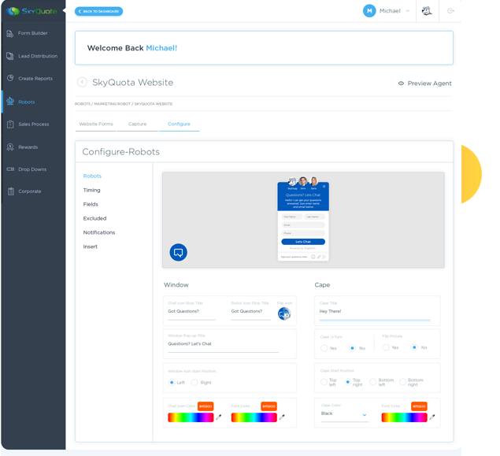Image resolution: width=500 pixels, height=456 pixels.
Task: Click the blue chat bubble icon in the preview
Action: click(179, 253)
